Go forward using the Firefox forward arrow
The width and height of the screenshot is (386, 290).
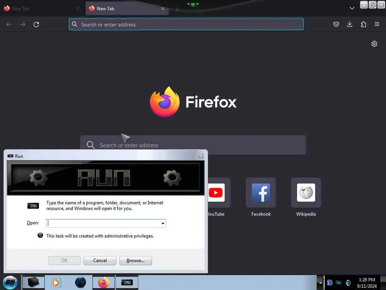[x=23, y=25]
